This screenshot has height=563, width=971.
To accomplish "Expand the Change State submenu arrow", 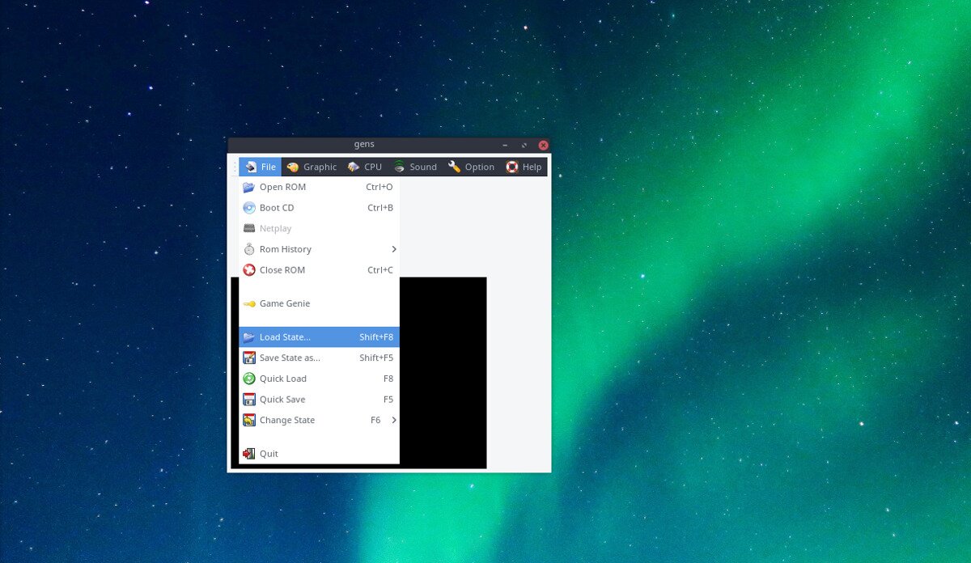I will (x=394, y=420).
